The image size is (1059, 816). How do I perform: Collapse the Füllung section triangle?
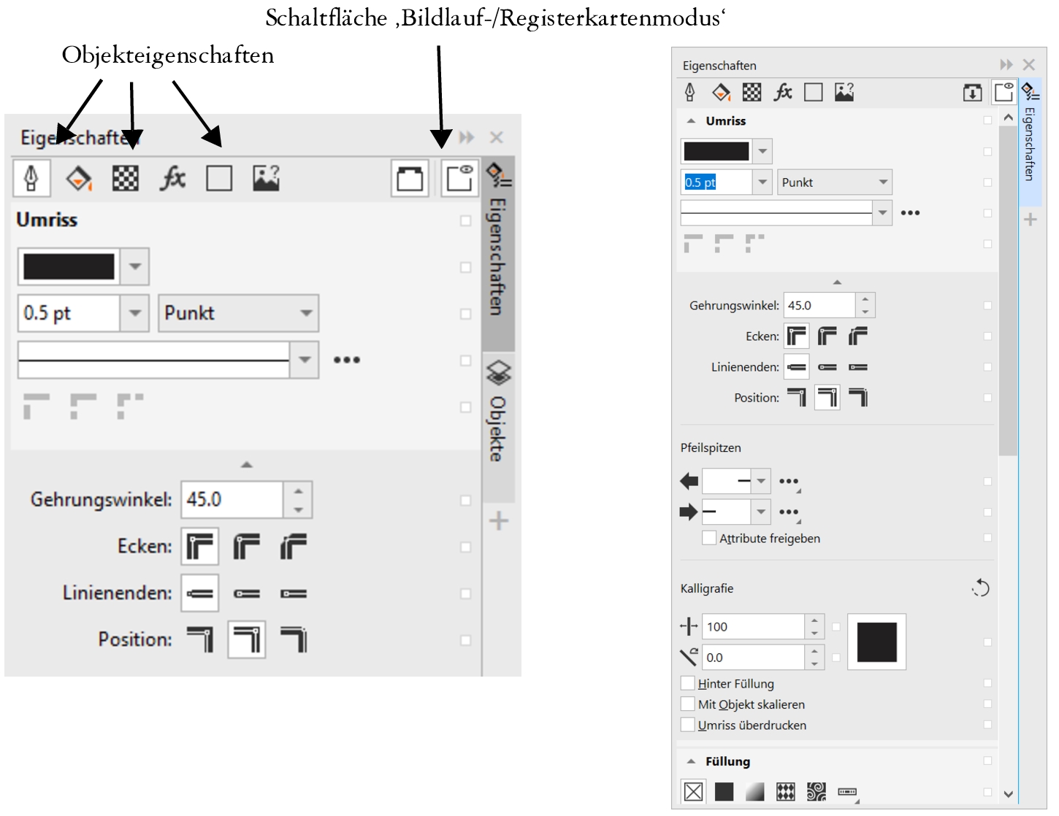[691, 761]
